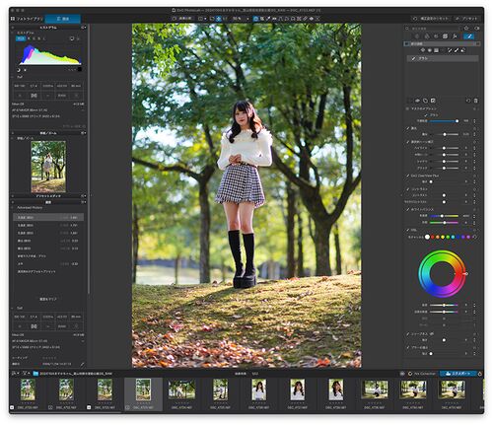Reset the selected local adjustment
Screen dimensions: 493x425
point(468,101)
